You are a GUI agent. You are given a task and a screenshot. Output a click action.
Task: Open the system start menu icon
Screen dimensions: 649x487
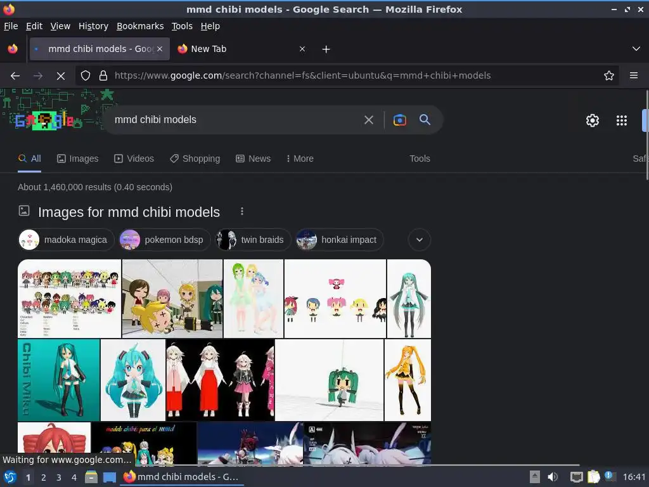[x=10, y=477]
